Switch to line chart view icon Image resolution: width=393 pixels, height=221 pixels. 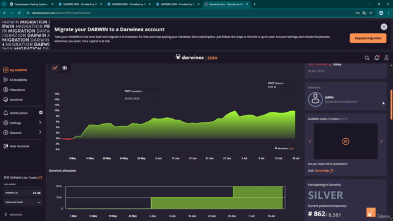[55, 68]
